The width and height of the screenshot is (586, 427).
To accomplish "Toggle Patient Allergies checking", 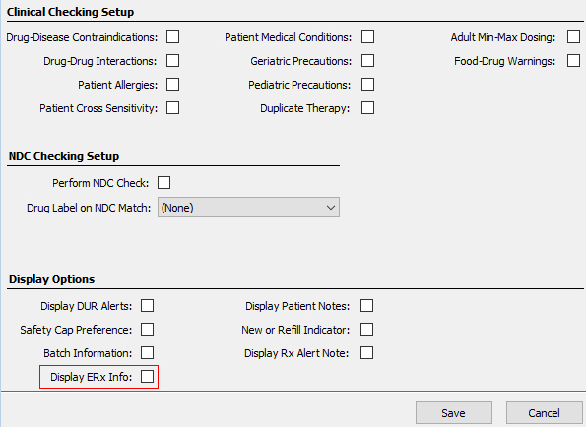I will click(172, 85).
